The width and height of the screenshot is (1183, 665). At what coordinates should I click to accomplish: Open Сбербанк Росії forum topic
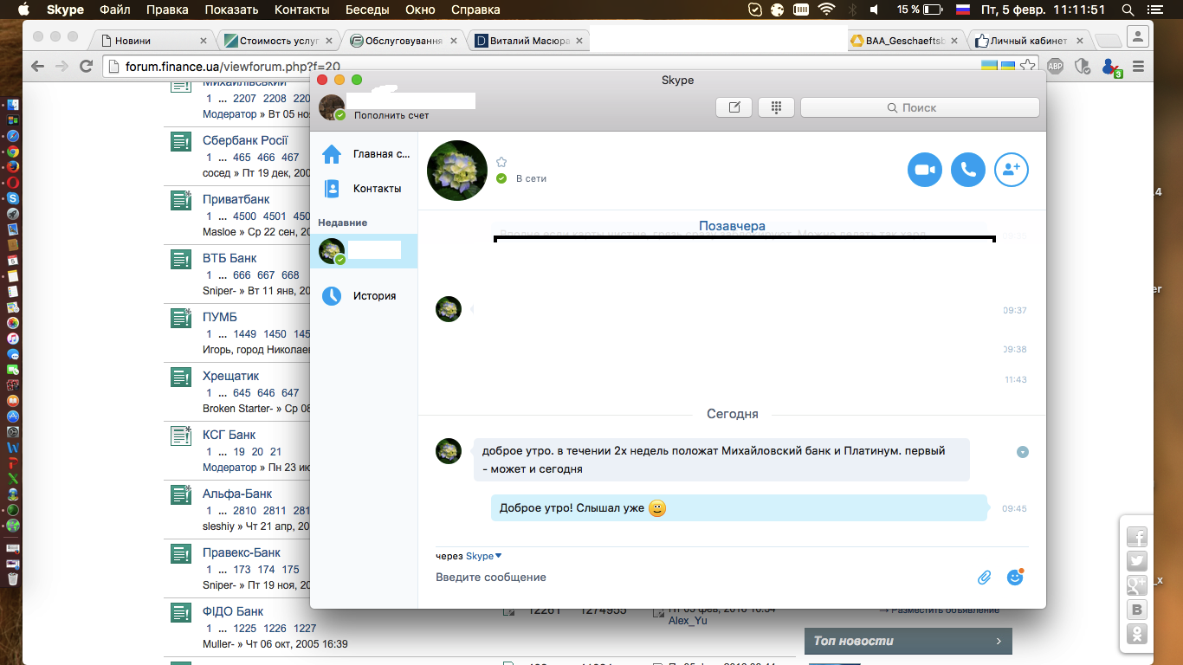pos(245,140)
